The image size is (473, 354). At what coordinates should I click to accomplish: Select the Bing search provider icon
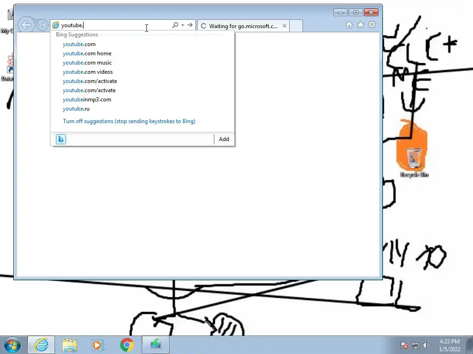tap(61, 139)
